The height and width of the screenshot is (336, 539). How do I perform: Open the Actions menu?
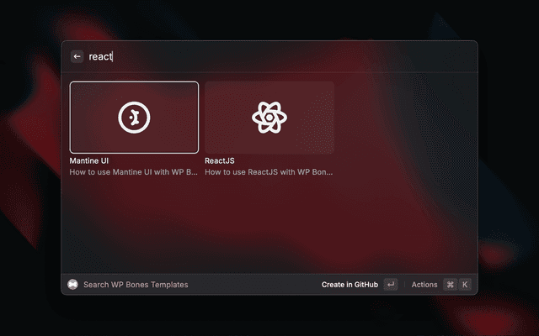click(424, 285)
